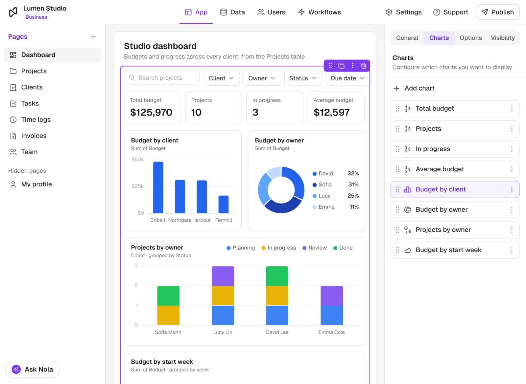Click the block drag handle in purple toolbar
The height and width of the screenshot is (384, 526).
(330, 66)
